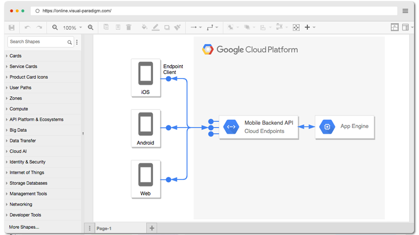Switch to the Page-1 tab
The image size is (419, 235).
click(104, 228)
